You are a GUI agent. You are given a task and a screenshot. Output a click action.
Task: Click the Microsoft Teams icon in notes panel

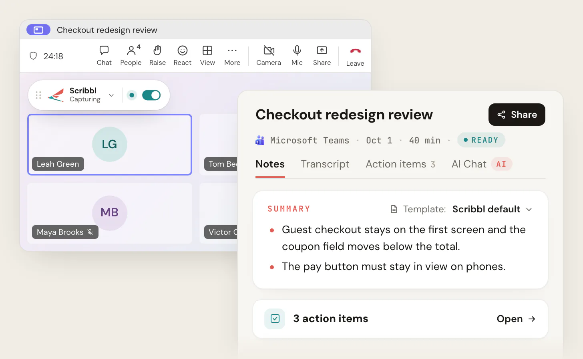pyautogui.click(x=260, y=140)
